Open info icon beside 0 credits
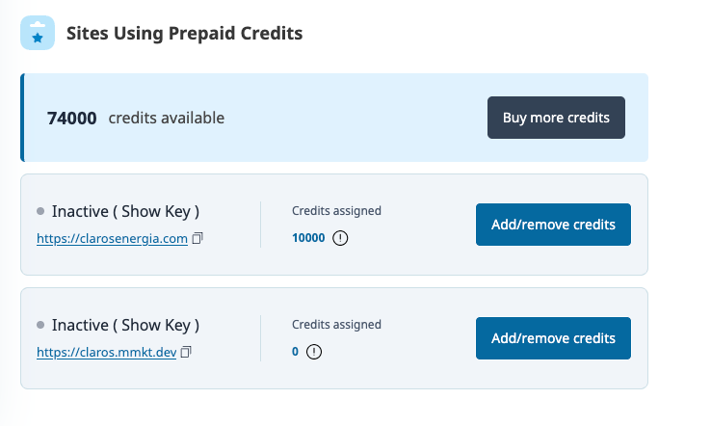Image resolution: width=711 pixels, height=426 pixels. click(x=313, y=352)
